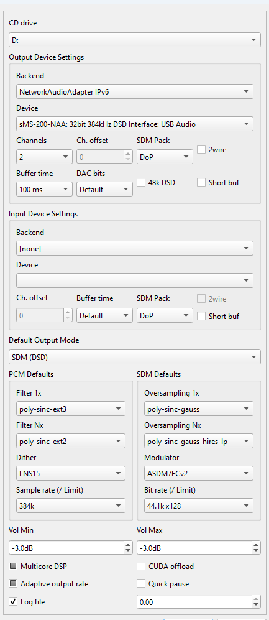Uncheck the Log file checkbox
269x620 pixels.
pyautogui.click(x=13, y=602)
